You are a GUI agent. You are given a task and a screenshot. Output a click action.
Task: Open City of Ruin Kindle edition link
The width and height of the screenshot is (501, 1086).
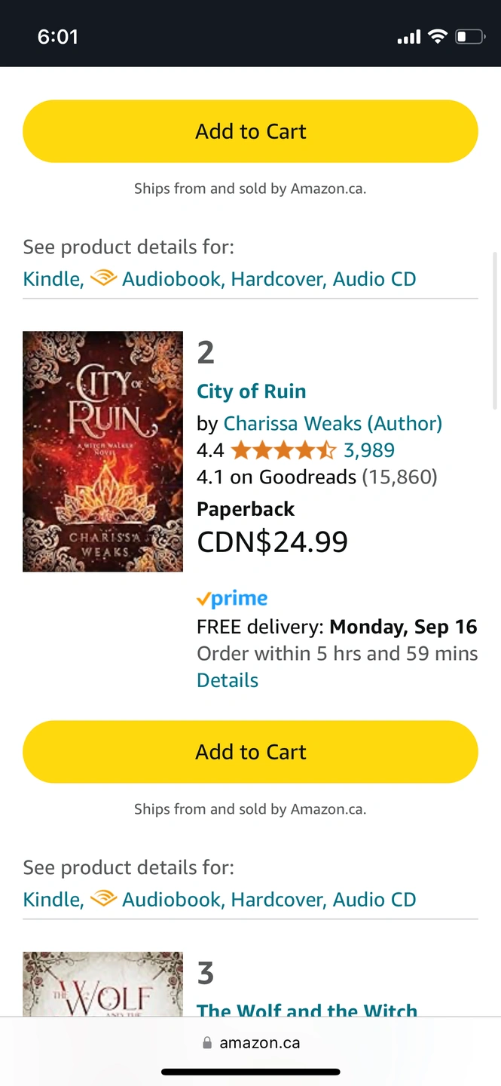click(51, 900)
